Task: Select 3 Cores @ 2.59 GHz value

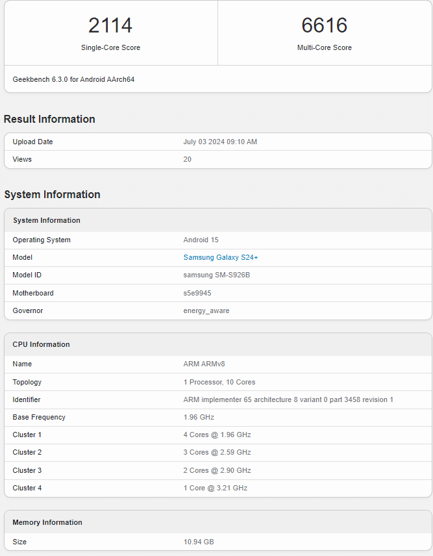Action: (x=217, y=453)
